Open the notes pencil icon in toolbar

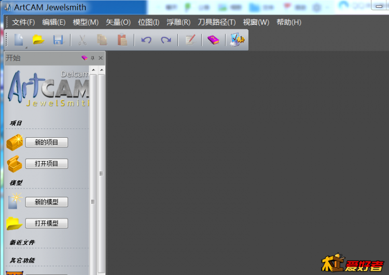[x=190, y=40]
